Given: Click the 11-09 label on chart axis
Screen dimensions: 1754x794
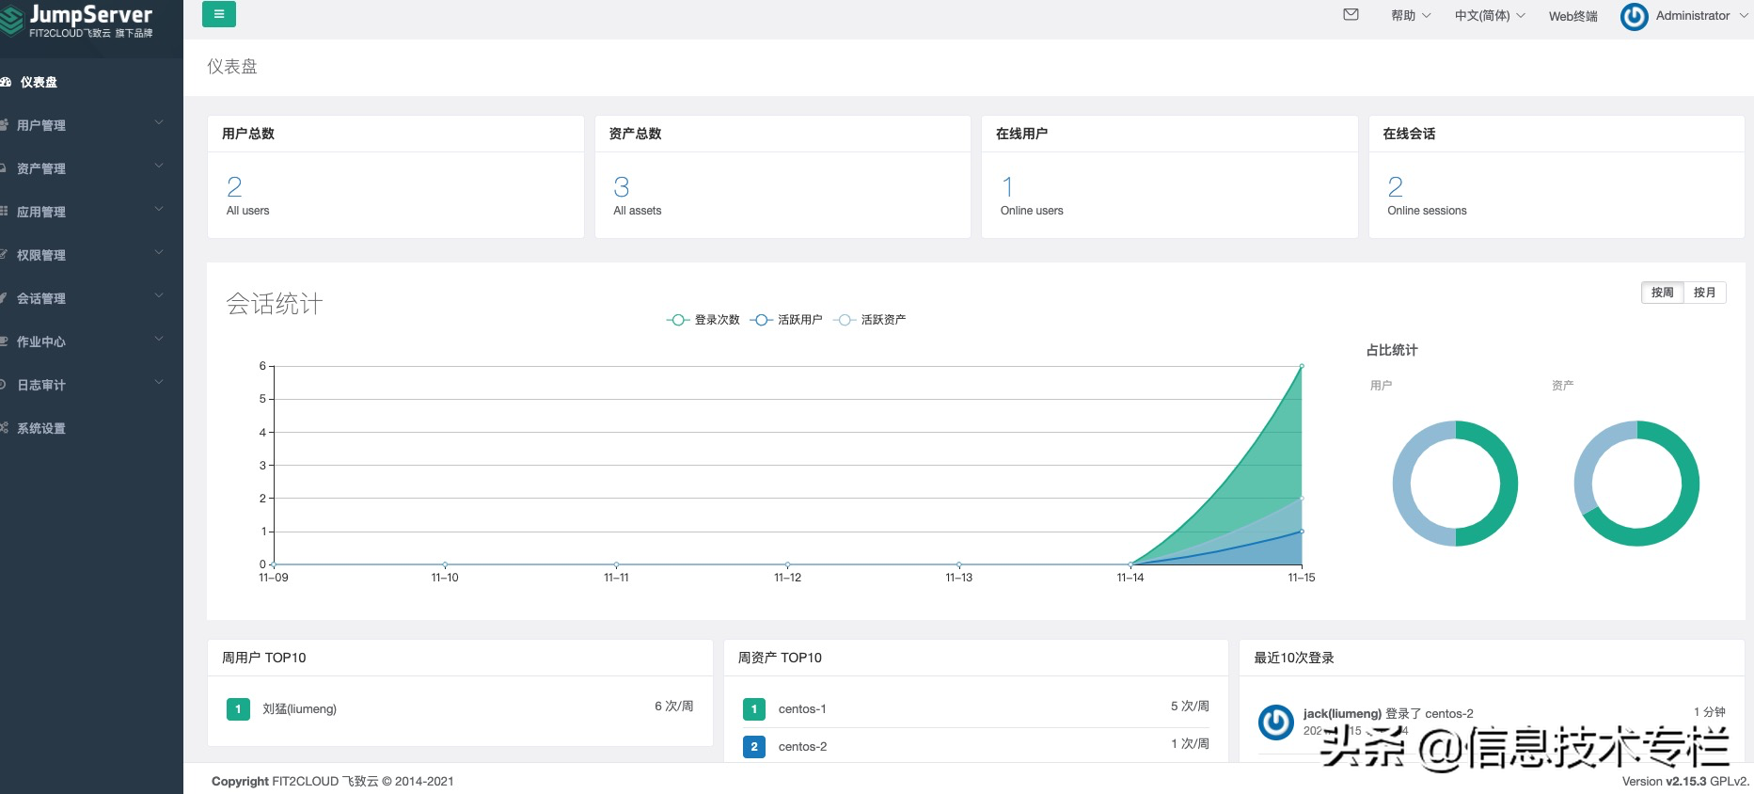Looking at the screenshot, I should click(274, 578).
